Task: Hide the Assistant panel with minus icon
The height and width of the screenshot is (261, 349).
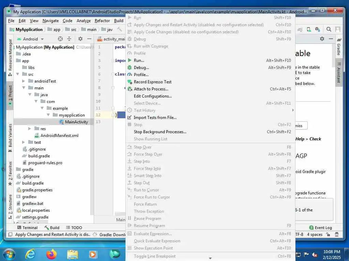Action: [x=331, y=39]
